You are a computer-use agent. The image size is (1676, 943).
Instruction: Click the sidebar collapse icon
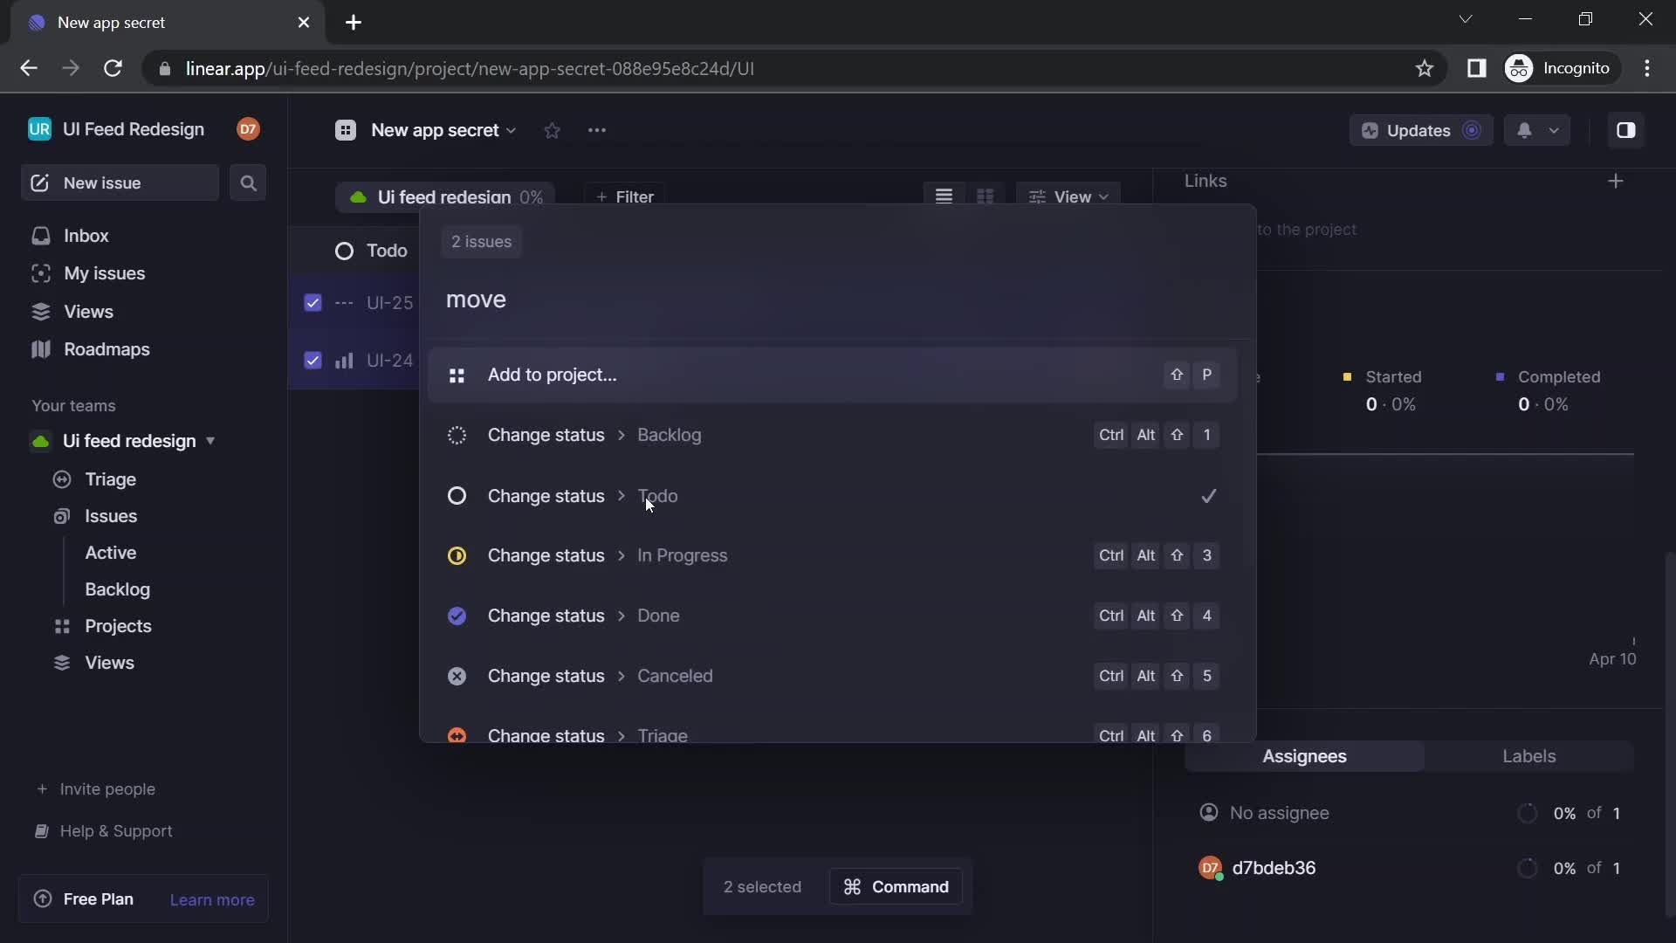(1626, 131)
